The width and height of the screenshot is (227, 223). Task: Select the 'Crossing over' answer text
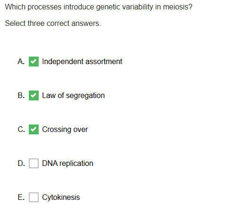click(65, 130)
